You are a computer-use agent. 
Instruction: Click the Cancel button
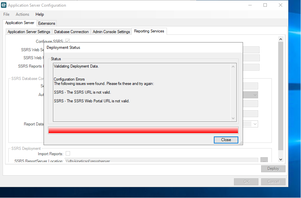pyautogui.click(x=273, y=182)
